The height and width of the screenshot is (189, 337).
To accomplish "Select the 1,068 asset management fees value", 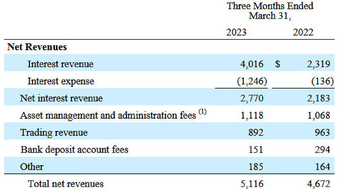I will (319, 116).
